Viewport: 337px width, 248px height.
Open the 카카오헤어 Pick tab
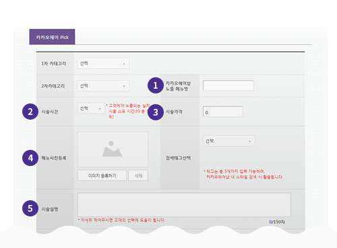point(52,37)
